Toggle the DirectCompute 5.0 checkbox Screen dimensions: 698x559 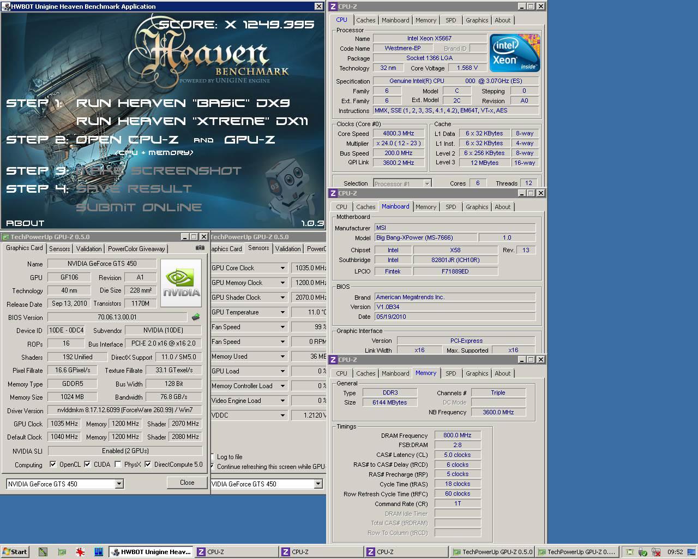(x=148, y=465)
